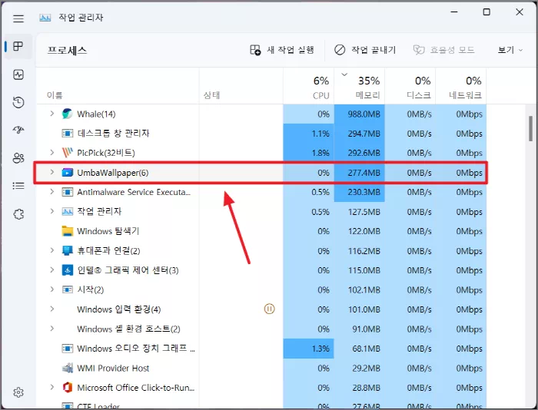This screenshot has width=538, height=410.
Task: Click the 작업 관리자 process row icon
Action: coord(68,211)
